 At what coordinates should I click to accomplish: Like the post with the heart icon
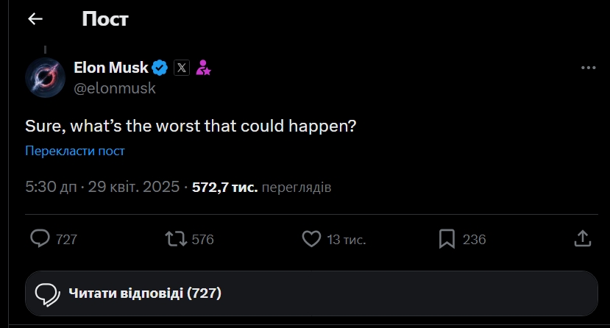coord(312,239)
